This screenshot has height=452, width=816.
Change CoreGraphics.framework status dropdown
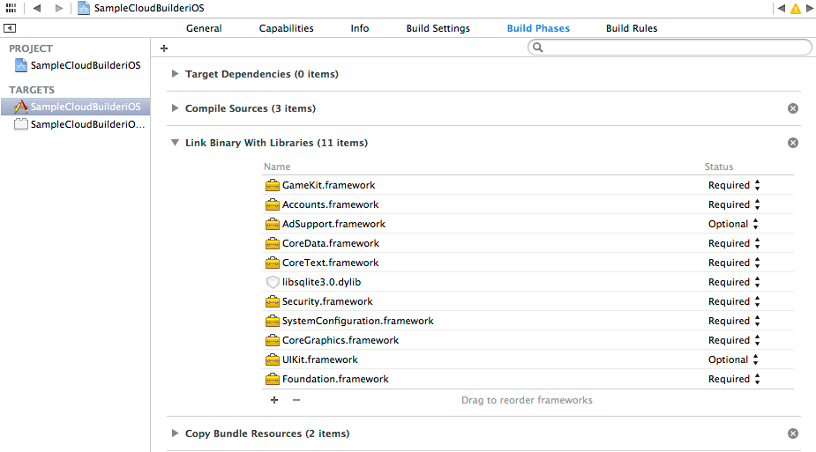(x=734, y=340)
